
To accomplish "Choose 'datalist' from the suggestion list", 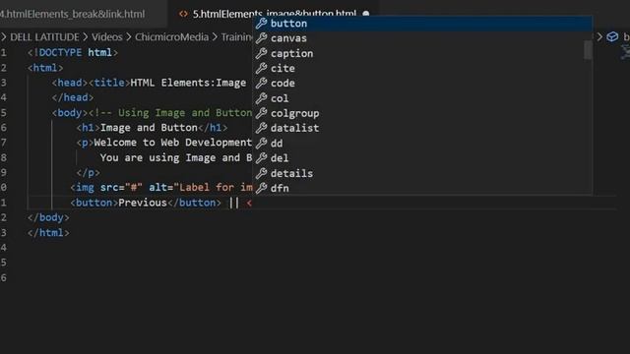I will coord(422,128).
